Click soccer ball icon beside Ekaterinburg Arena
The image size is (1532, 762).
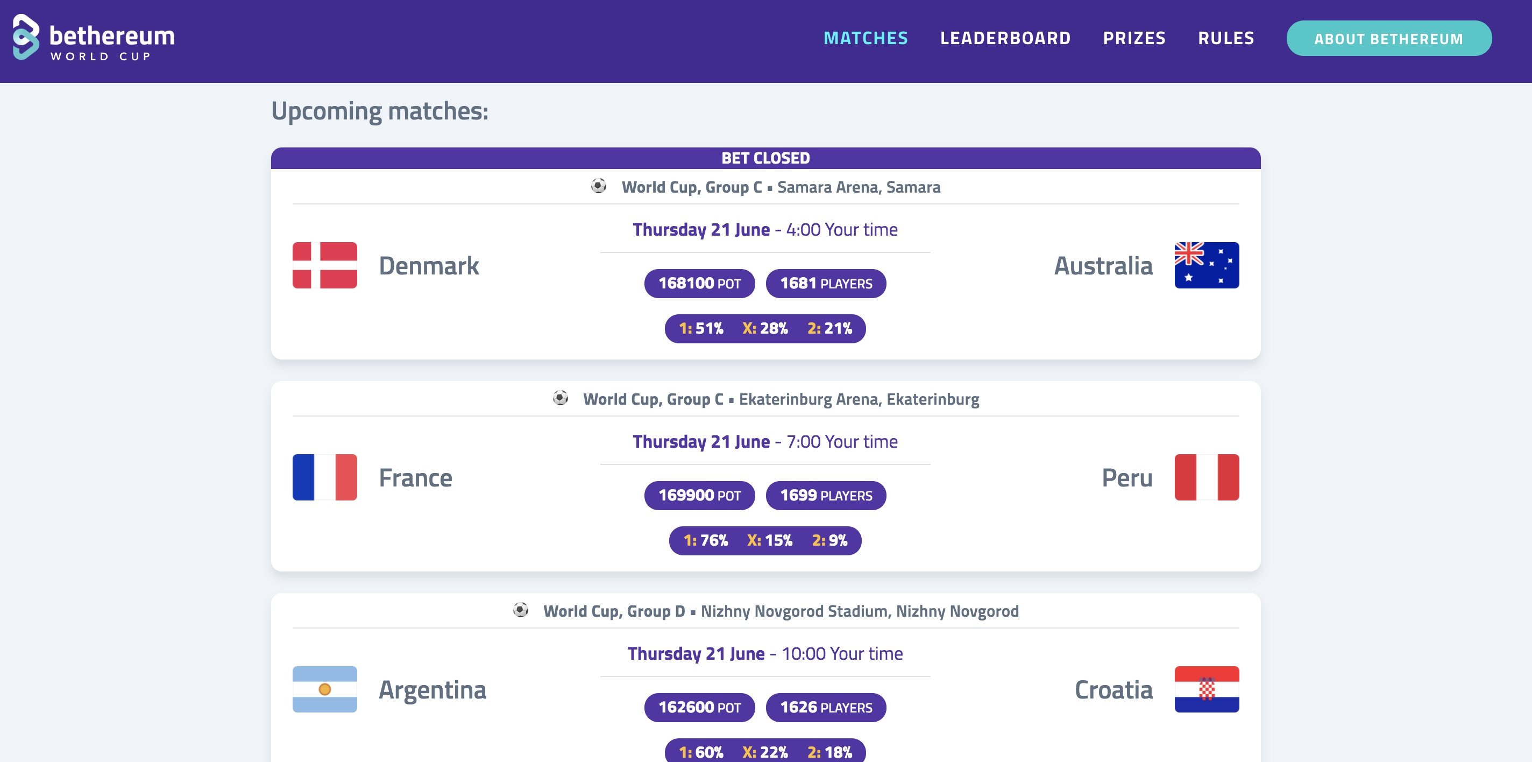(x=560, y=398)
